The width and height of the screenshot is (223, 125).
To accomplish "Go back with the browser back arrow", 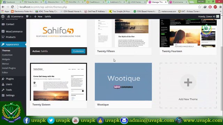I will tap(3, 7).
